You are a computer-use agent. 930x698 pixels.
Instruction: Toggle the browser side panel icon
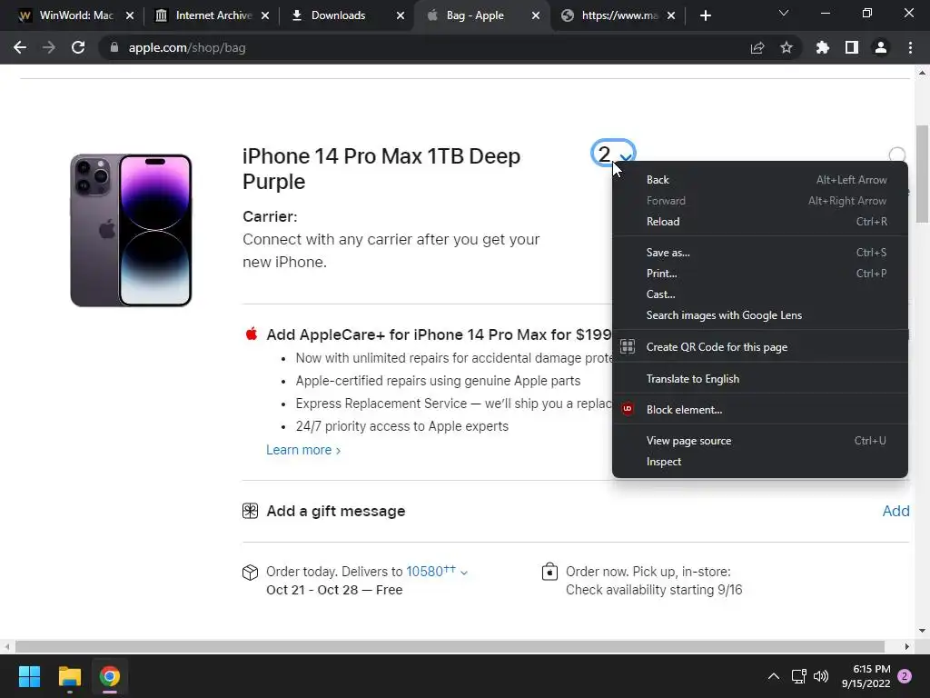coord(852,47)
